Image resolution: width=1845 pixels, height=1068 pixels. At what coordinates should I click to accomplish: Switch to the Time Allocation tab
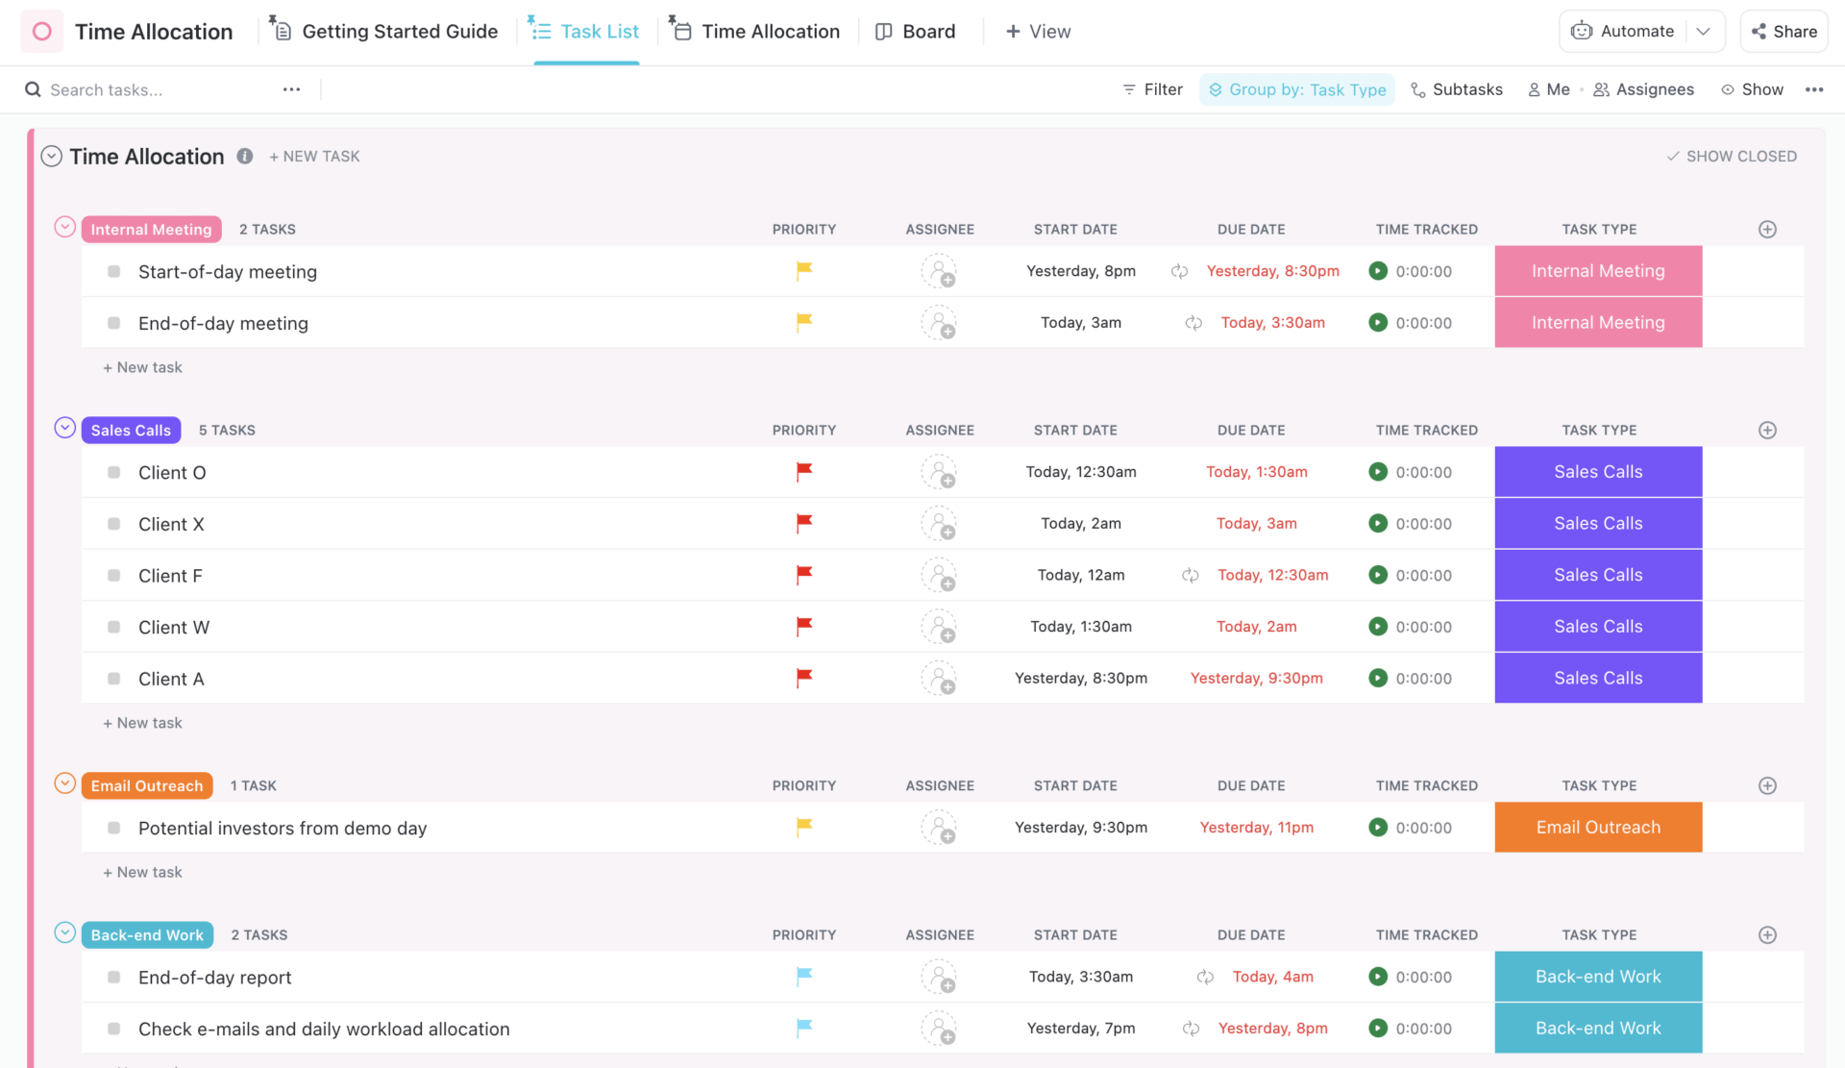tap(768, 29)
